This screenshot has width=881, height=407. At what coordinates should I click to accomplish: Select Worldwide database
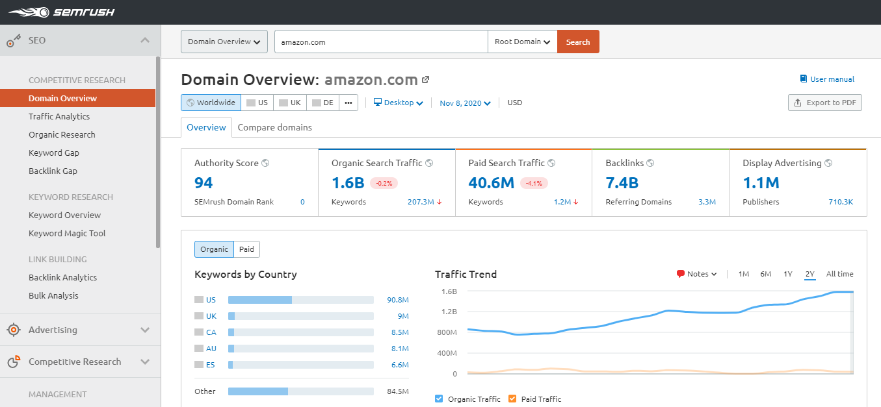tap(211, 103)
